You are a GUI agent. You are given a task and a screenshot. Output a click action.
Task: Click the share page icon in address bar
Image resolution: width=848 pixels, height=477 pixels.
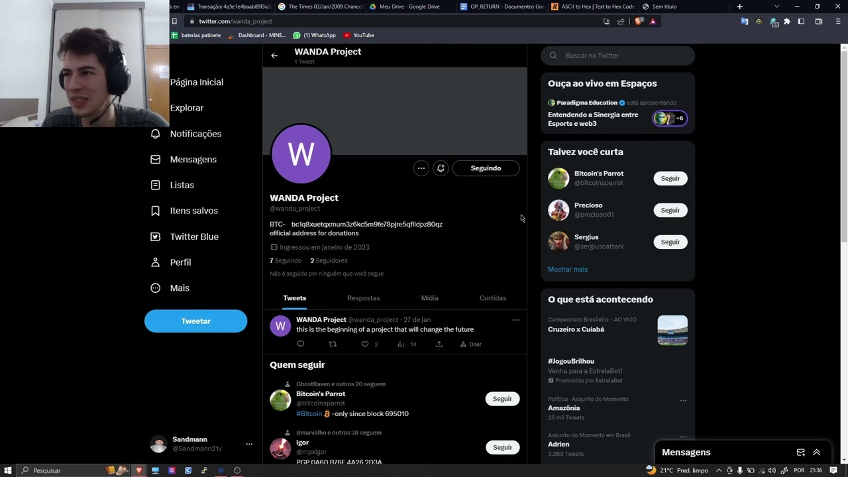pos(621,21)
